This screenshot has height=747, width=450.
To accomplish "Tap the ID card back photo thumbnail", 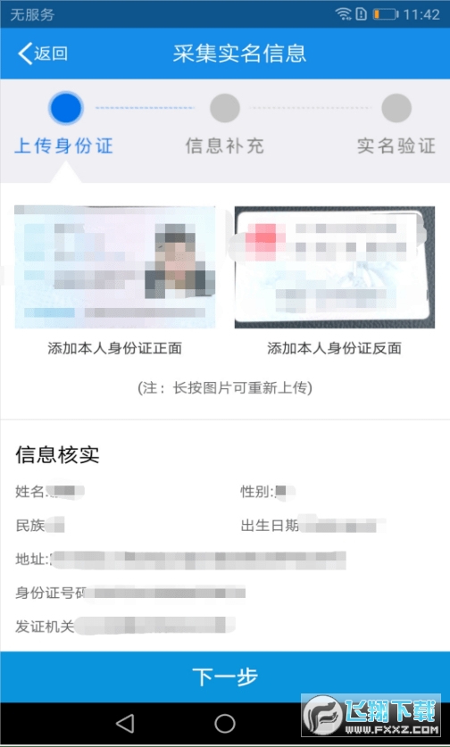I will (x=335, y=267).
